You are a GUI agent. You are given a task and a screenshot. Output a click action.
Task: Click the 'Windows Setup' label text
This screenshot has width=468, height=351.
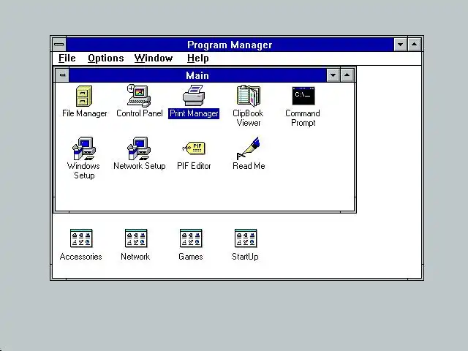tap(83, 170)
